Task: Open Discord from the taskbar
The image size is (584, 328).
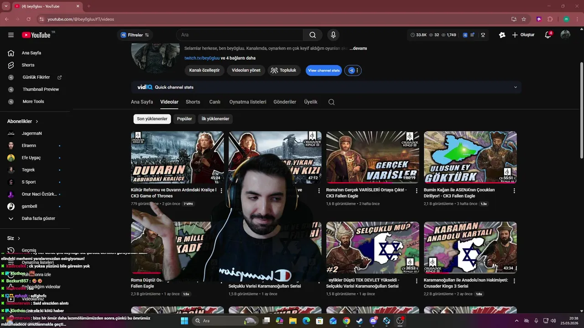Action: click(373, 321)
